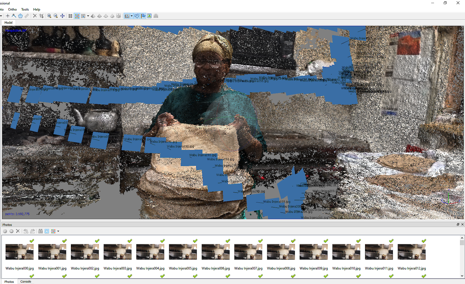Click the Zoom Out magnifier icon

[56, 16]
